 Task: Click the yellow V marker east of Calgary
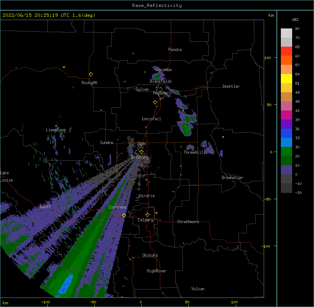(156, 213)
